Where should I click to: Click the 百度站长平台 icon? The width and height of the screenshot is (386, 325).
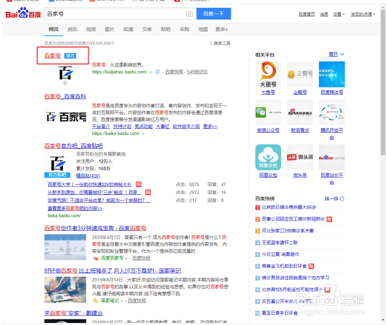coord(331,157)
